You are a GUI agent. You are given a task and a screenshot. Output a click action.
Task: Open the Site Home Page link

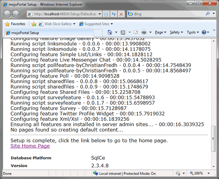30,146
